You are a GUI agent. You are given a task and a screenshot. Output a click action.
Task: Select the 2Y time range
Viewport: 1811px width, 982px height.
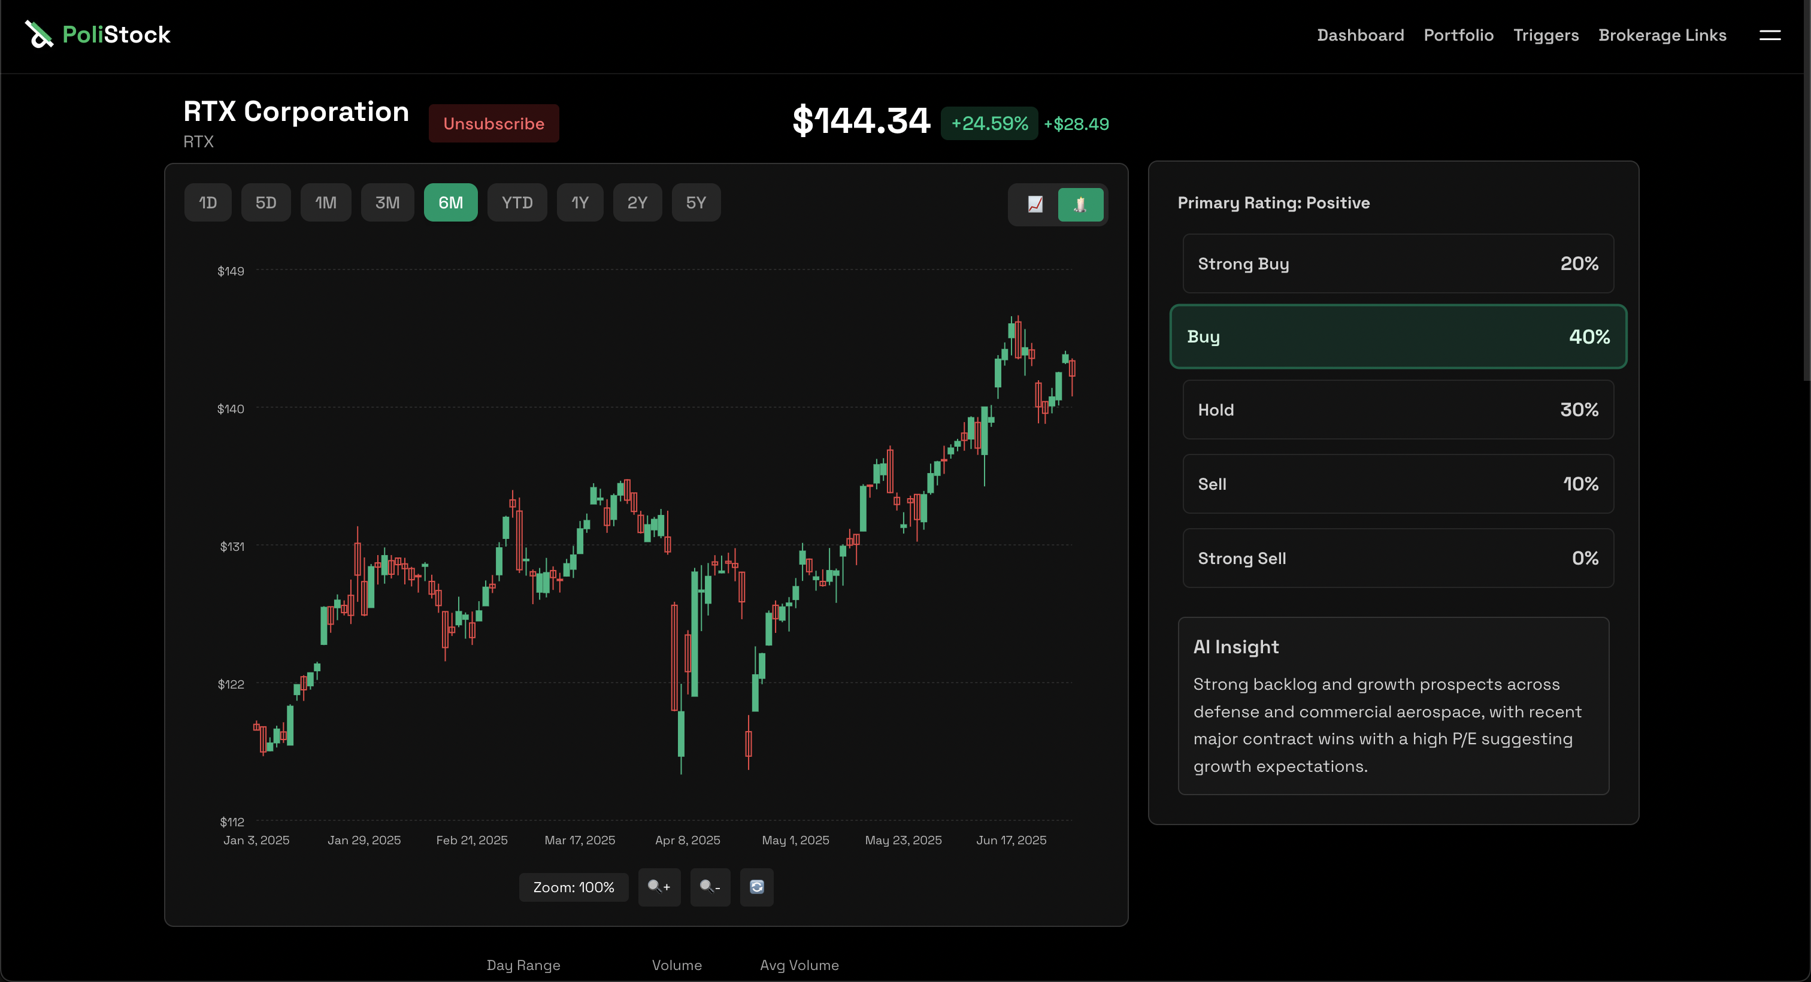click(637, 202)
